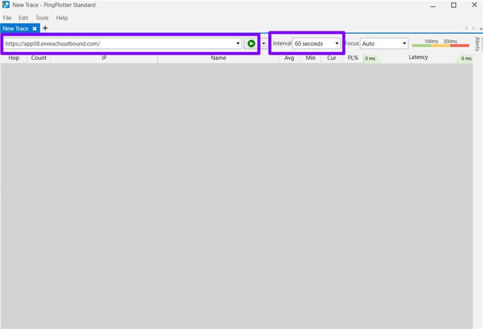
Task: Click the Cur column header
Action: [x=331, y=57]
